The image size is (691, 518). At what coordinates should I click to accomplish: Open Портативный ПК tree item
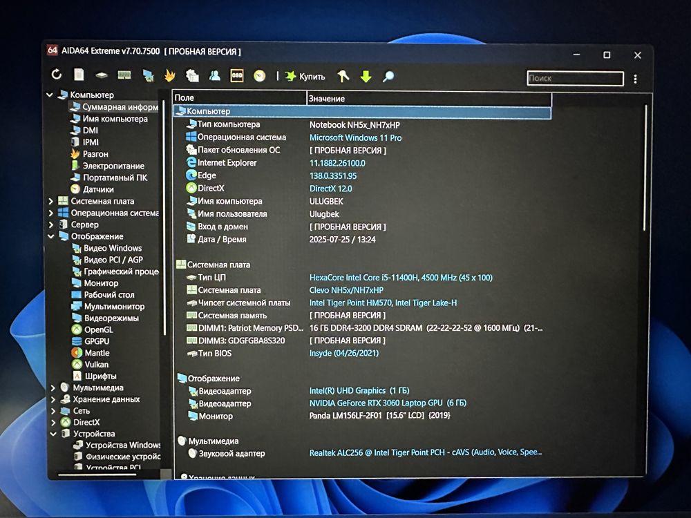[109, 178]
